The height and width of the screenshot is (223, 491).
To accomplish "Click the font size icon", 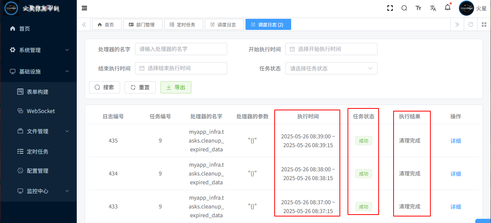I will 419,8.
